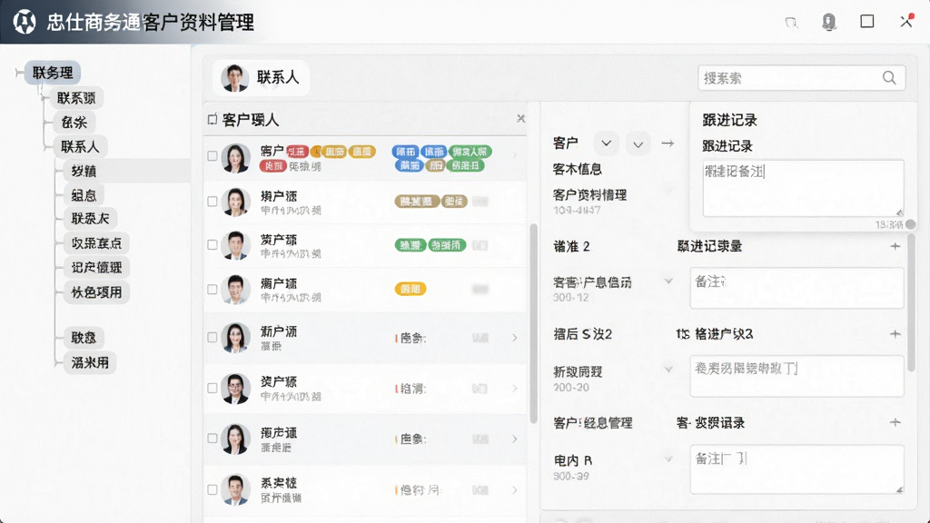The width and height of the screenshot is (930, 523).
Task: Click the avatar in the row with blue tags
Action: click(235, 158)
